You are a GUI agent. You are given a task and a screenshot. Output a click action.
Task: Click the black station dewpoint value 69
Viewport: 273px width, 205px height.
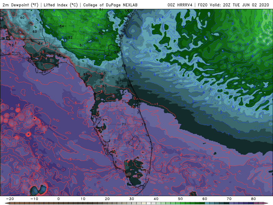point(58,55)
